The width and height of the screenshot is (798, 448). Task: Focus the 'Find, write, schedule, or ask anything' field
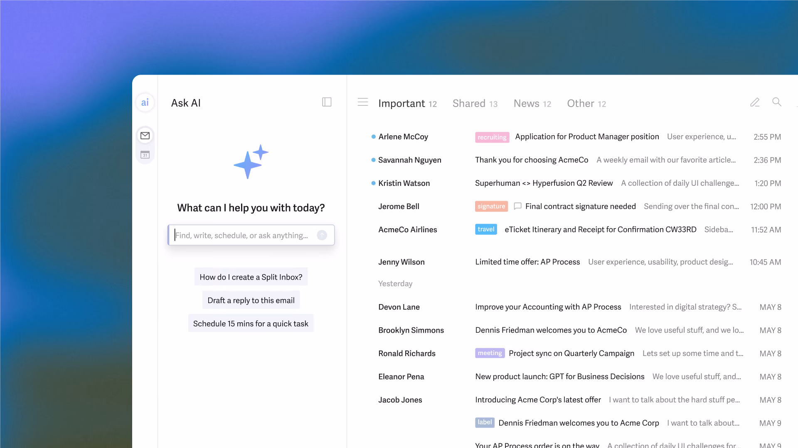[x=251, y=235]
